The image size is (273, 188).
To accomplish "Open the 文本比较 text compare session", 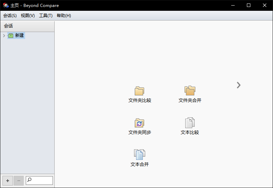I will (190, 127).
